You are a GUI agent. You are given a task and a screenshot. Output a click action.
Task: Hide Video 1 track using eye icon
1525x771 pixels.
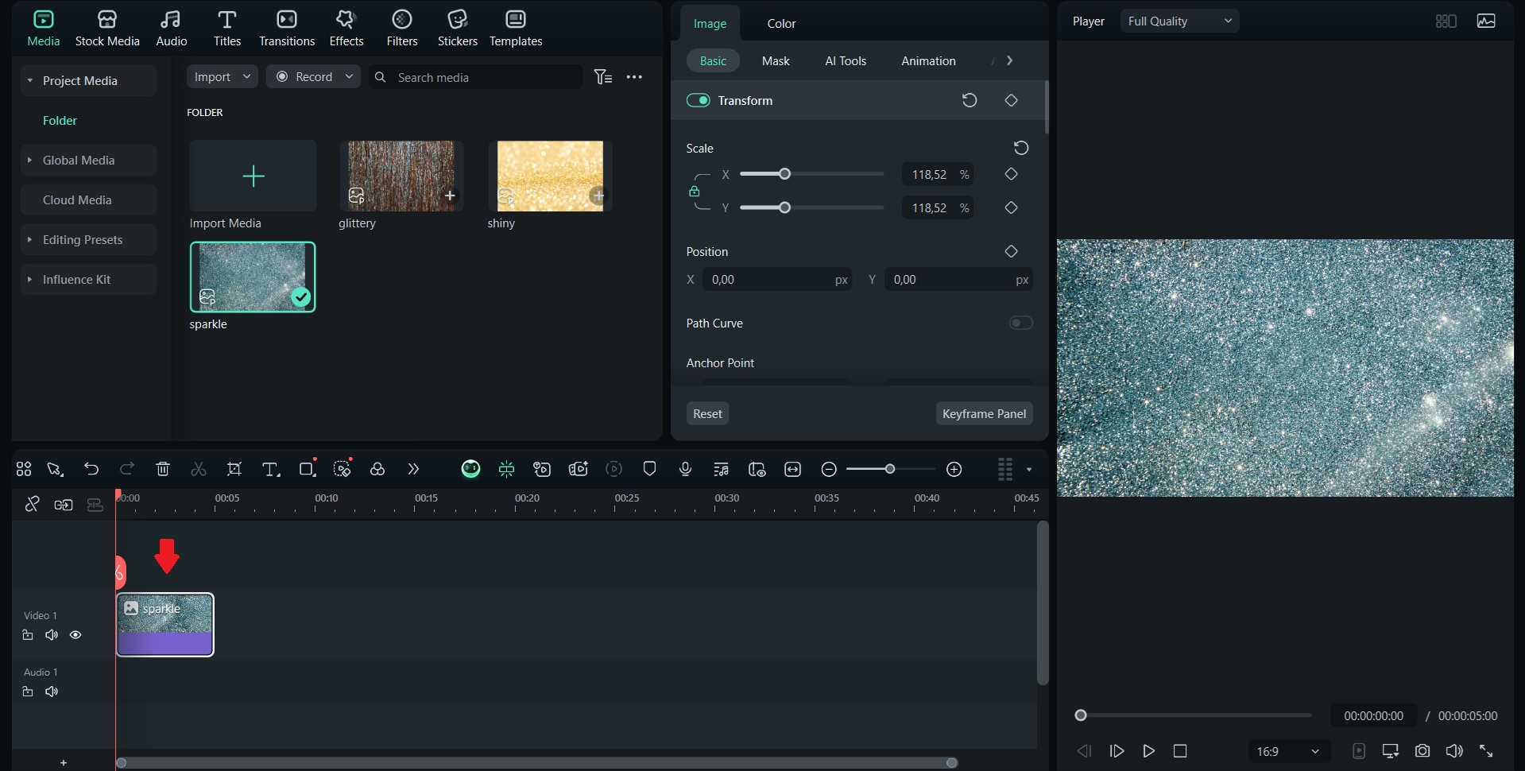75,635
